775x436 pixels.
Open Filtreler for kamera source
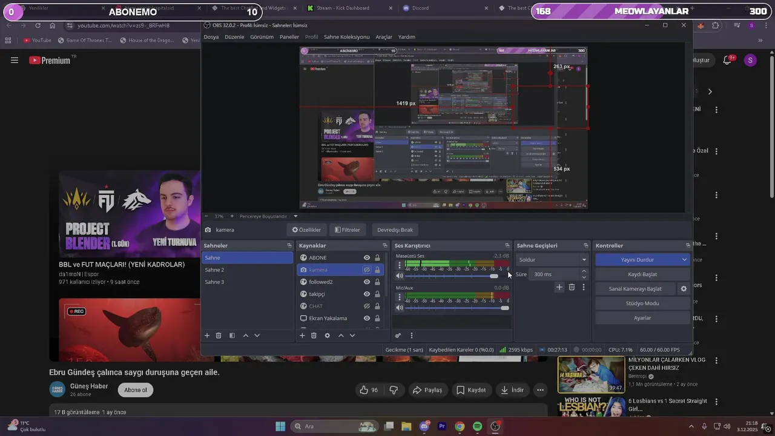click(348, 230)
